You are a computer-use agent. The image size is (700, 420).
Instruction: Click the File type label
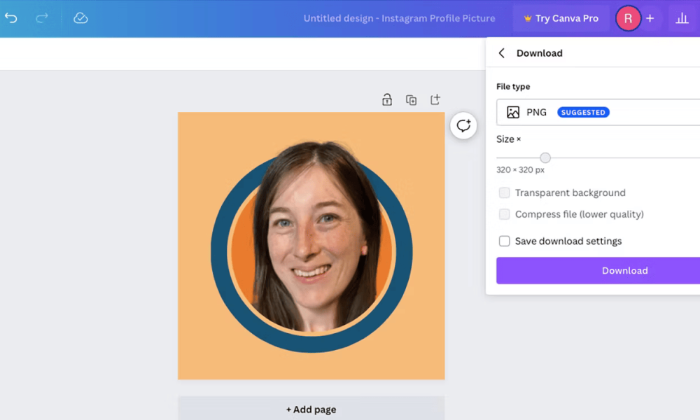[513, 87]
